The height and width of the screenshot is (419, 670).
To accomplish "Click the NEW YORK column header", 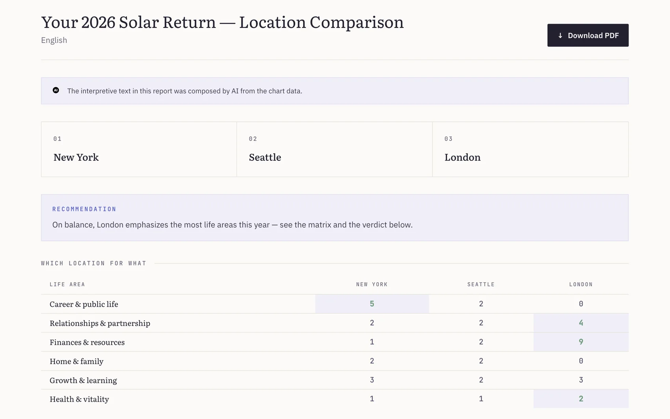I will [372, 284].
